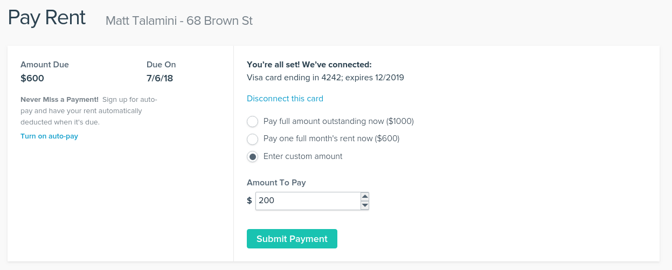Click the 'Pay one full month's rent now ($600)' label
Screen dimensions: 672x270
coord(331,139)
